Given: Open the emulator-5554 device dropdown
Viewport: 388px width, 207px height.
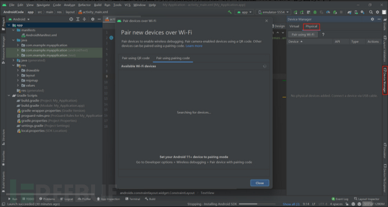Looking at the screenshot, I should click(x=273, y=12).
